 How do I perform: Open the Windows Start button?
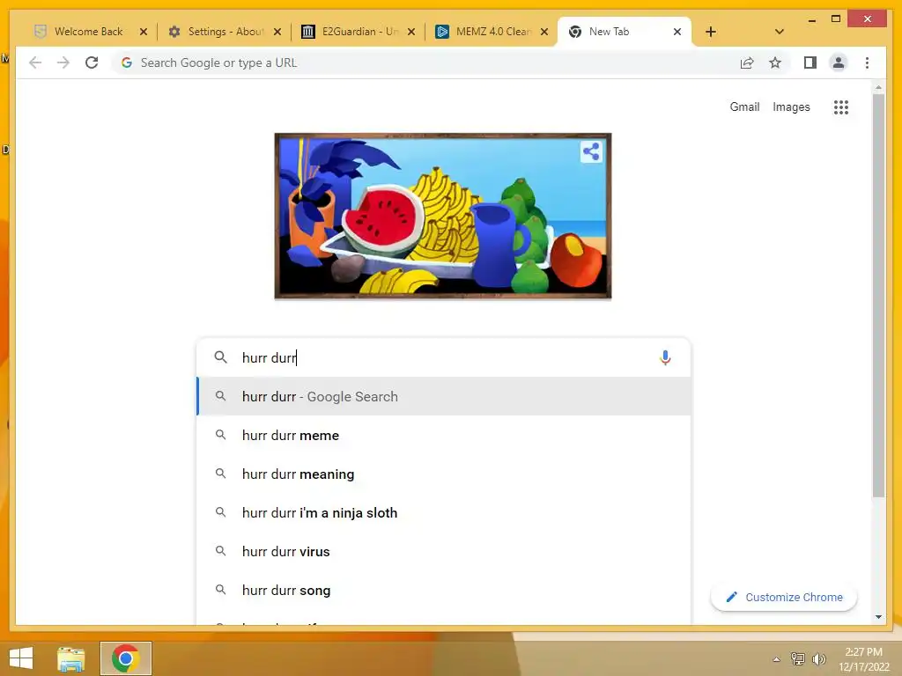click(21, 658)
